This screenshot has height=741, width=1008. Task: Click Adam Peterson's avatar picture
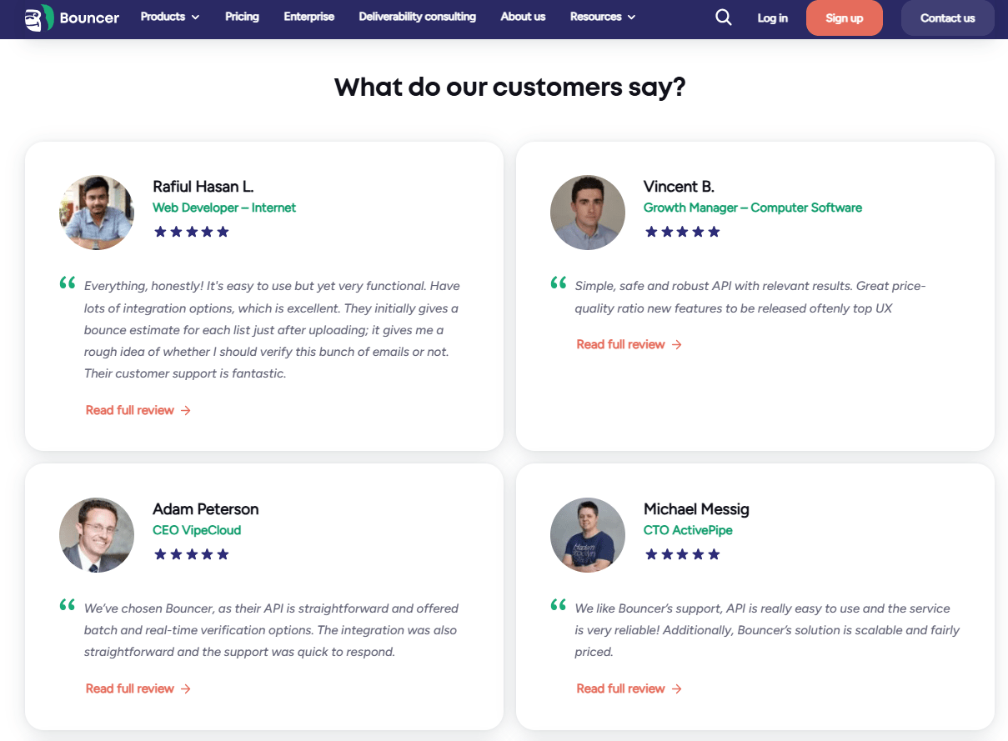point(97,535)
